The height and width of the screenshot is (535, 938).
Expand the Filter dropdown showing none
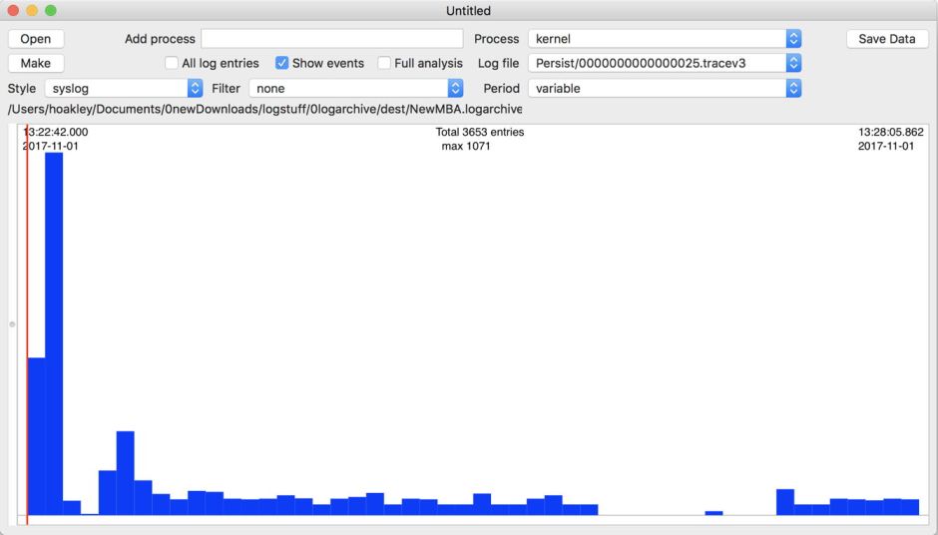(356, 88)
